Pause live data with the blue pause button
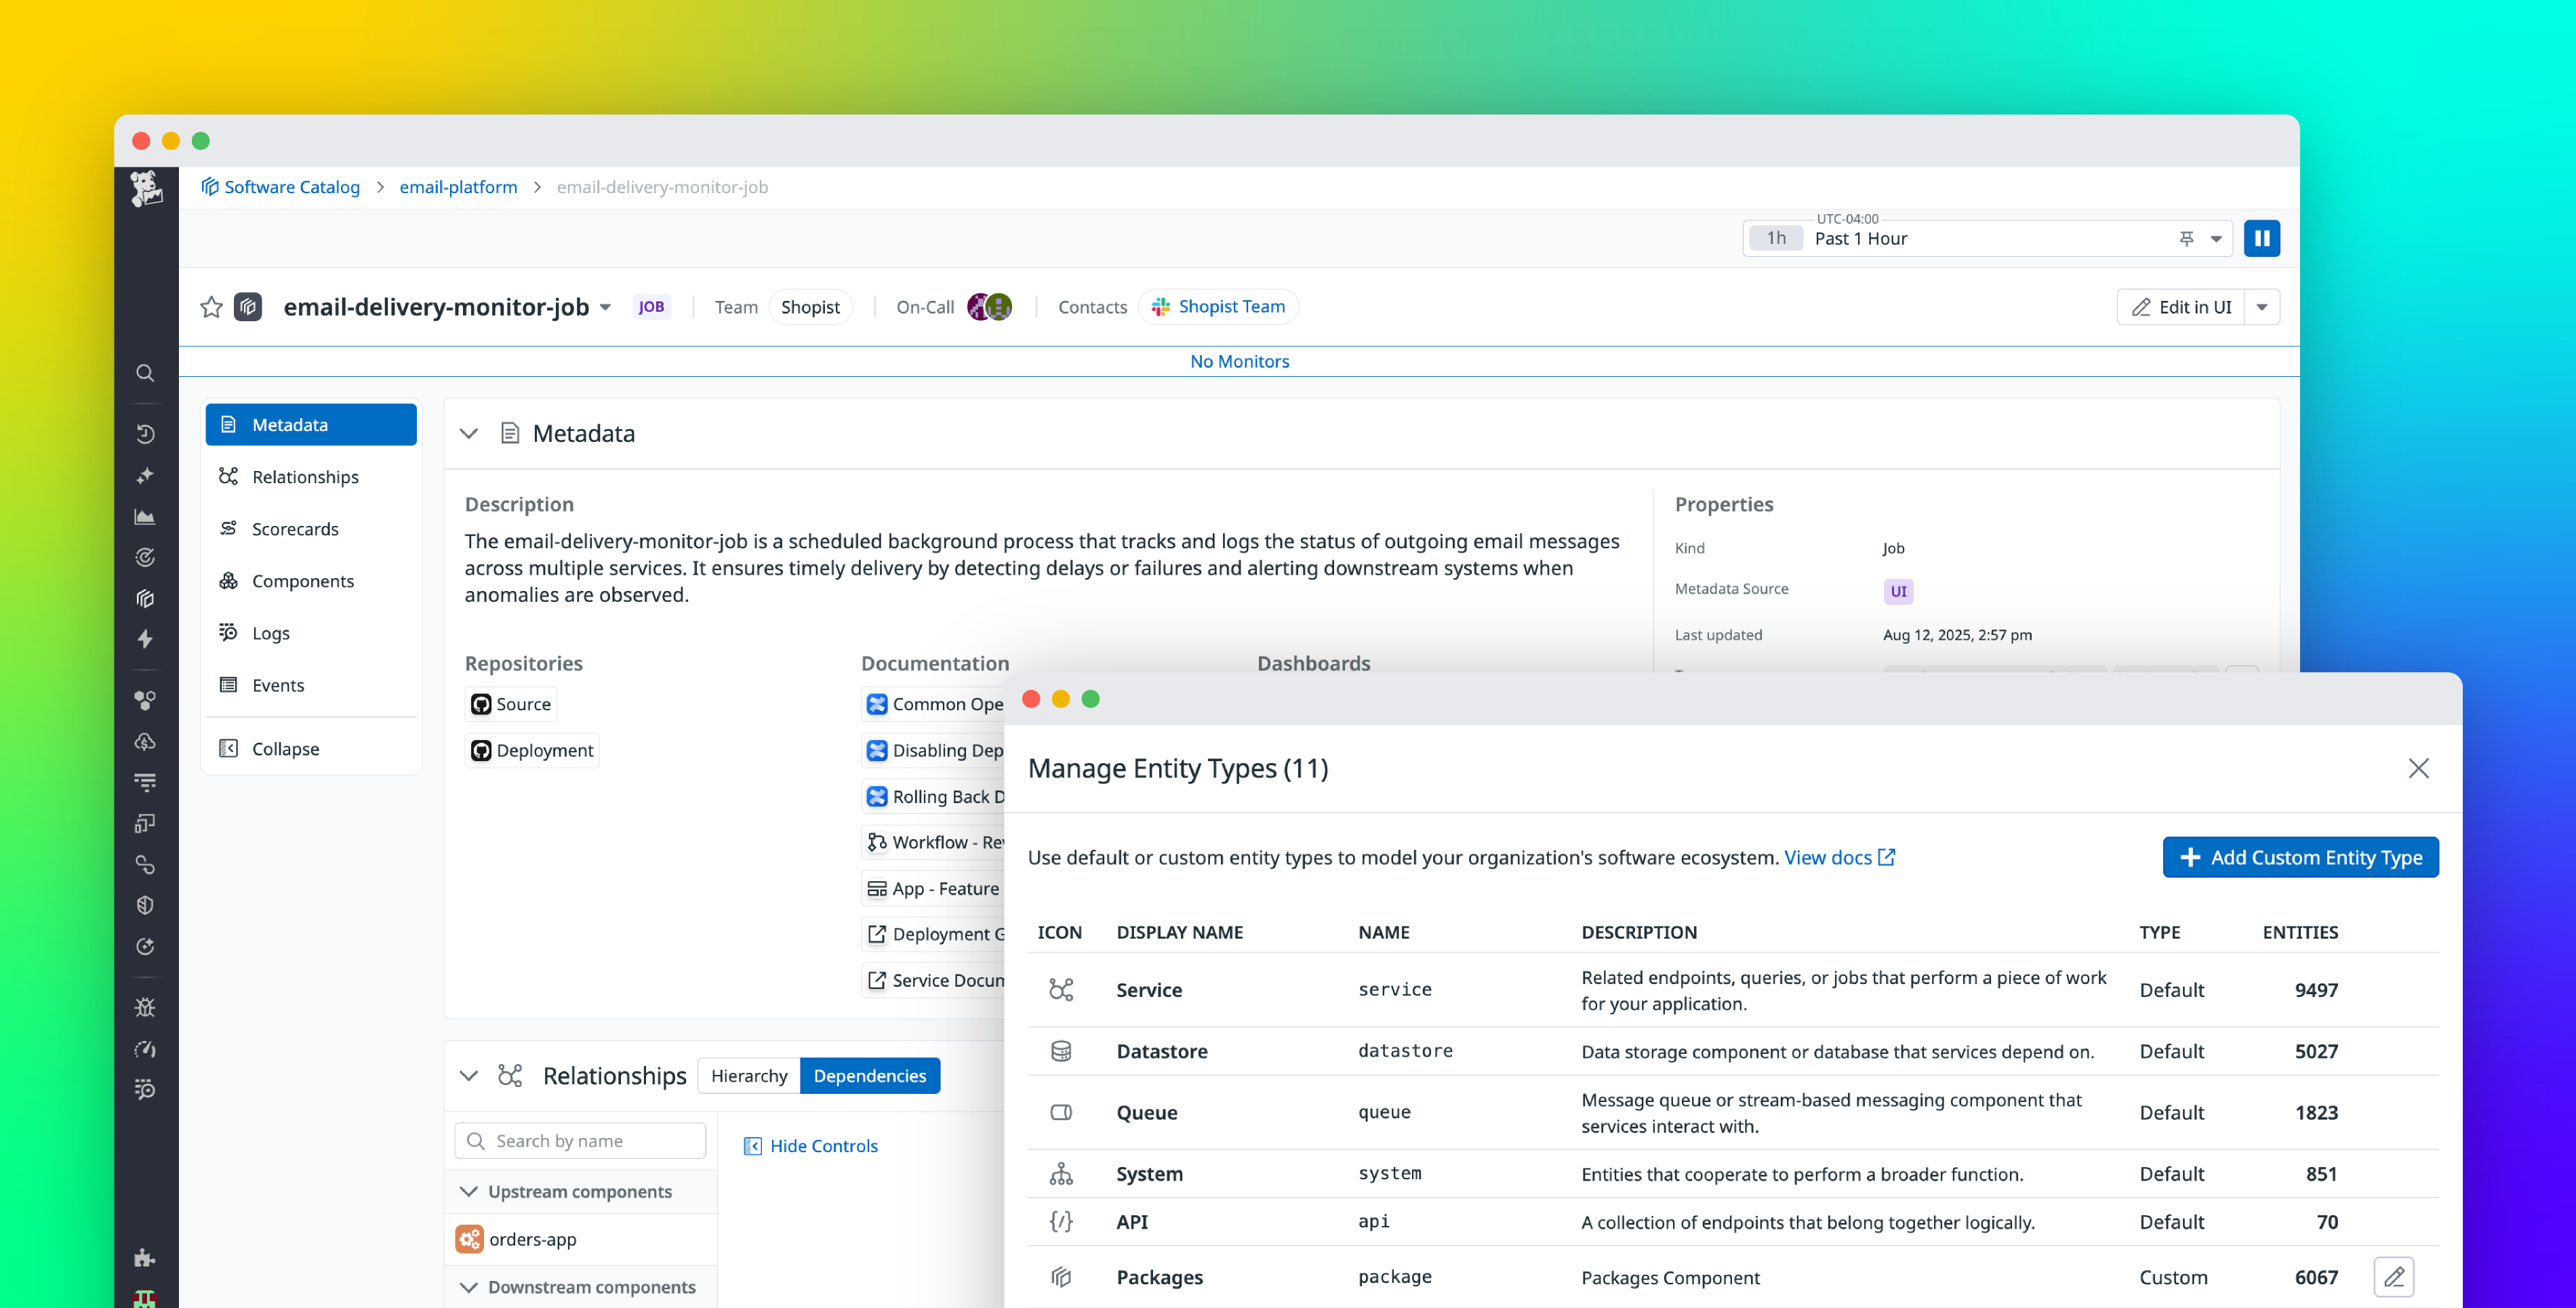This screenshot has height=1308, width=2576. pyautogui.click(x=2262, y=238)
